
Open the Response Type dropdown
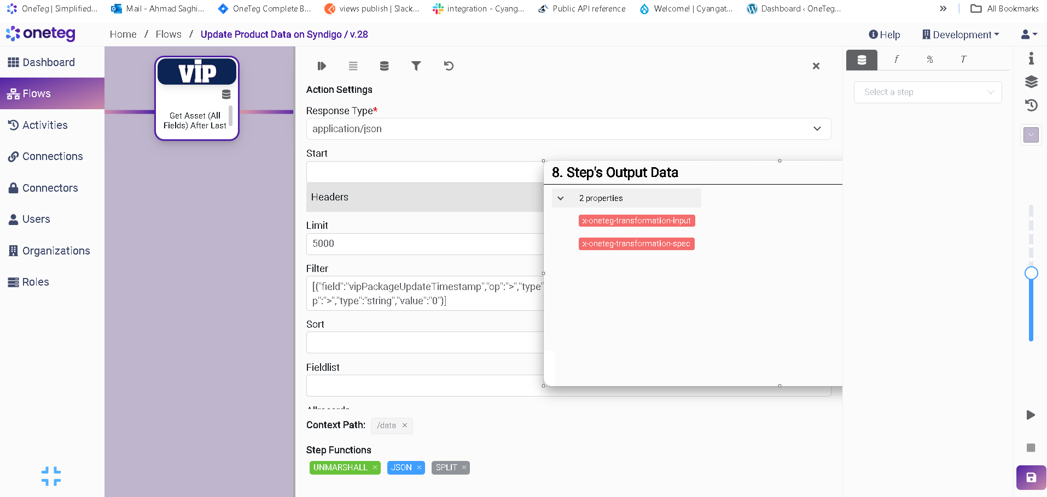[x=568, y=129]
